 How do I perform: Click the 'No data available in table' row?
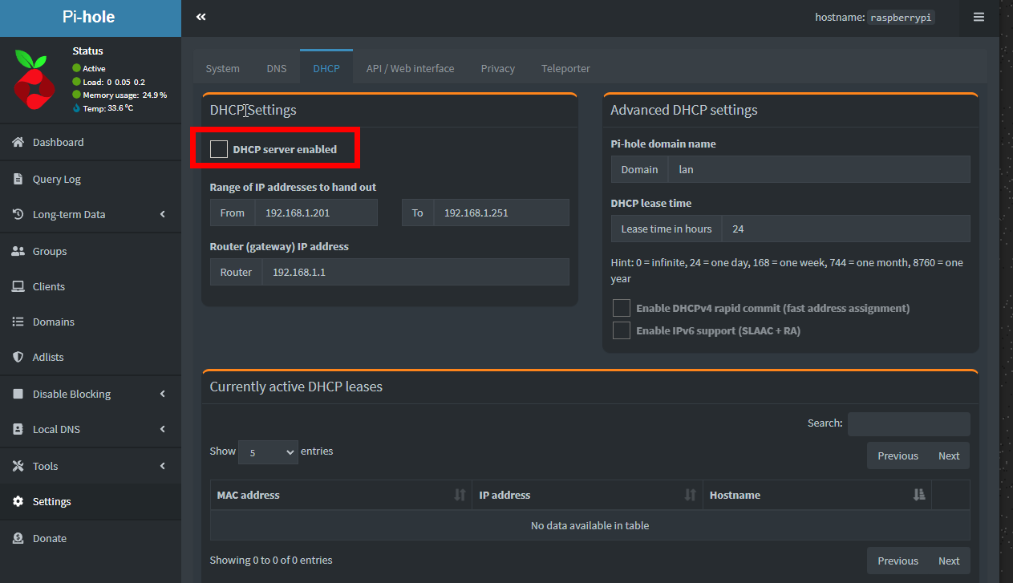[590, 525]
